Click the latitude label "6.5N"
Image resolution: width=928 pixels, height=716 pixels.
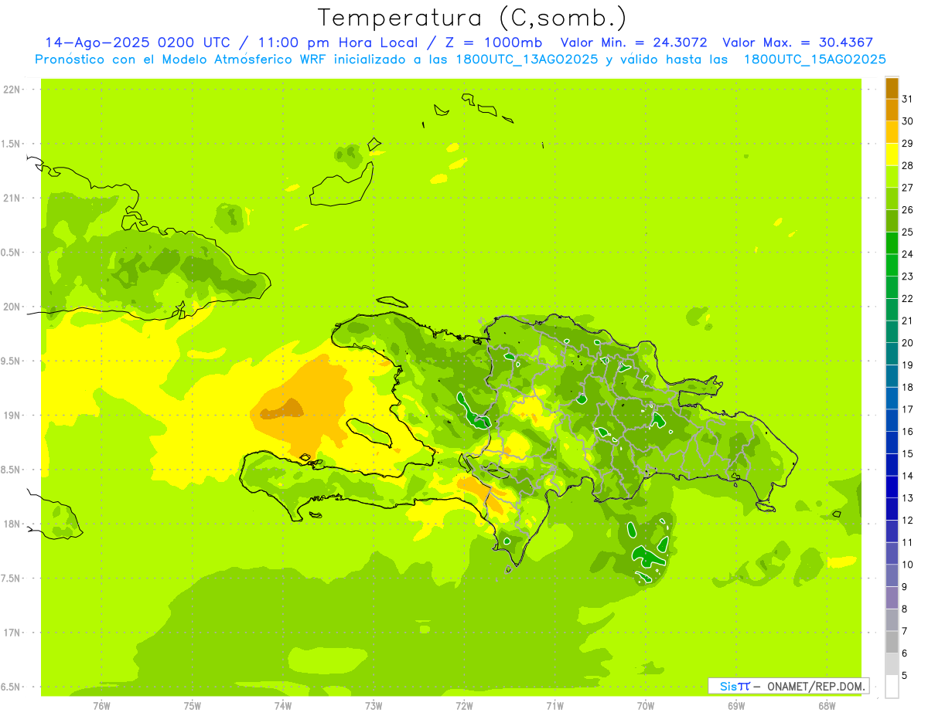[x=11, y=687]
